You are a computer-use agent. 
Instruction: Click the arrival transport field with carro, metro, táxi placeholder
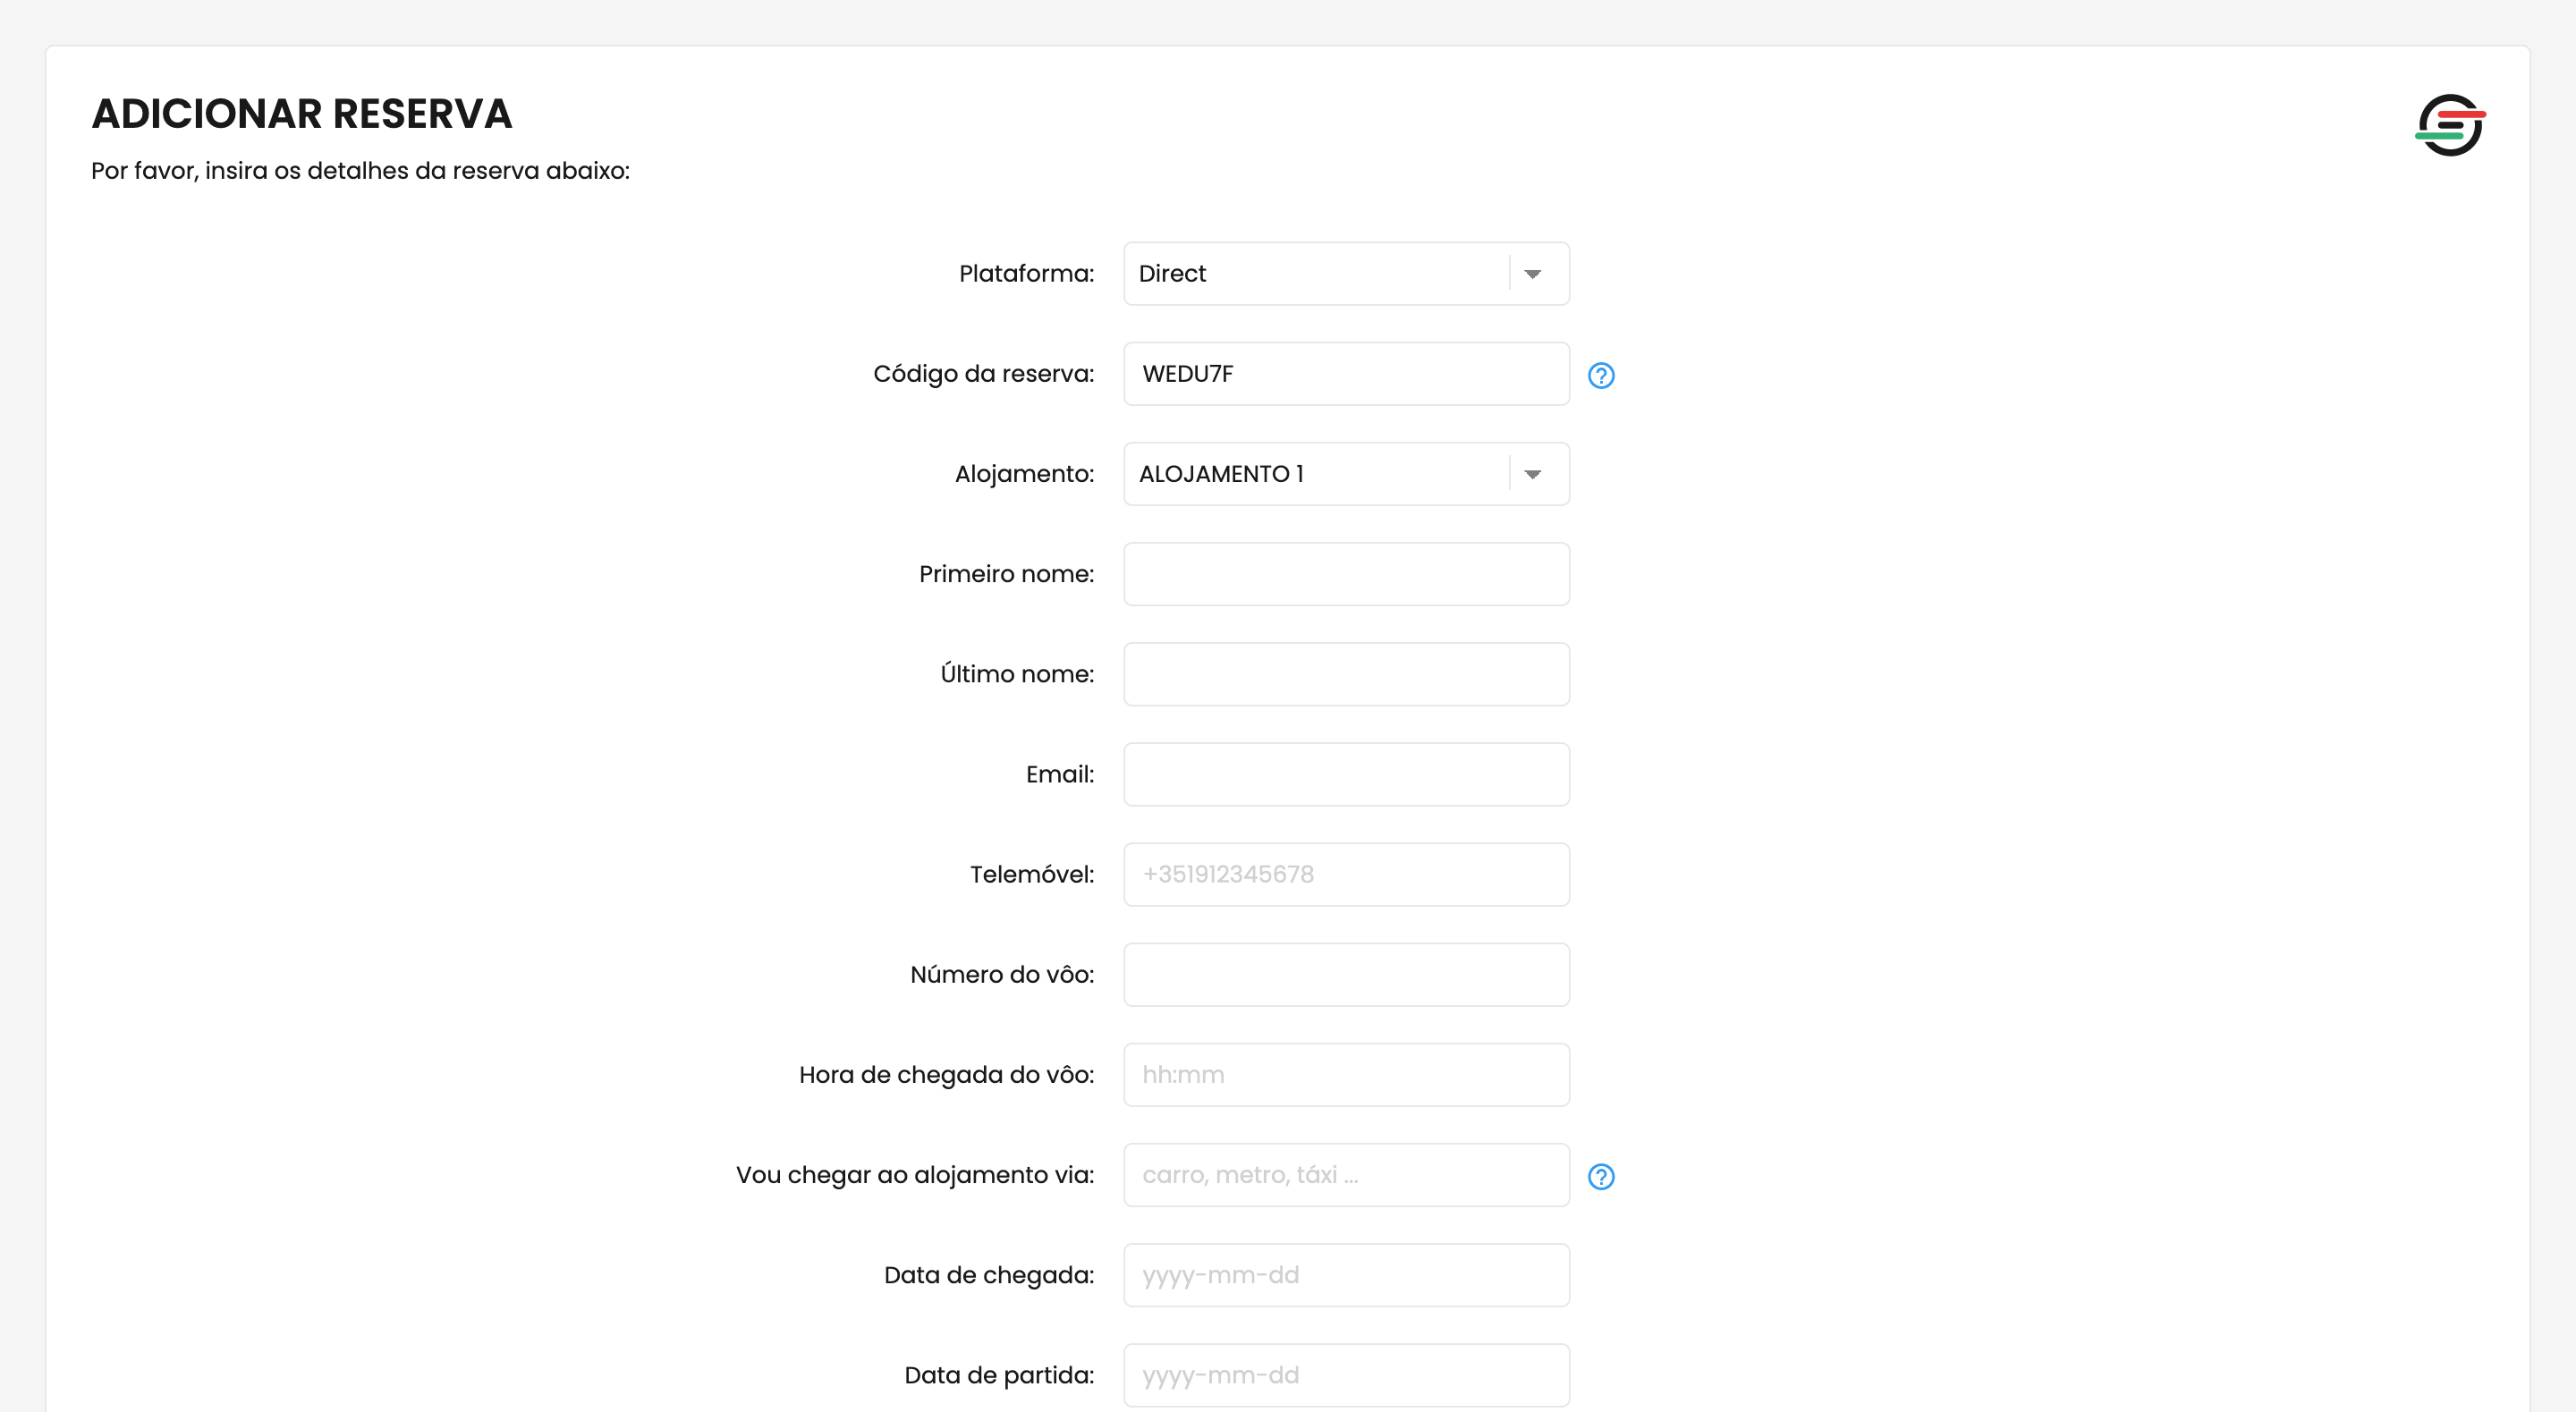click(1346, 1175)
